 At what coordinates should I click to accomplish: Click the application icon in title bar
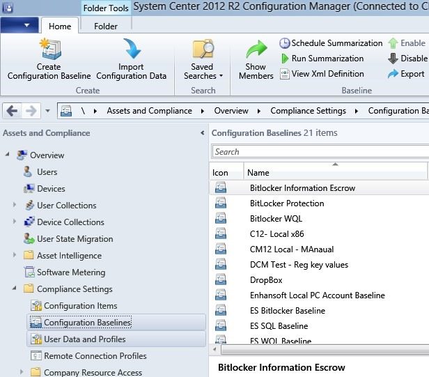click(8, 8)
